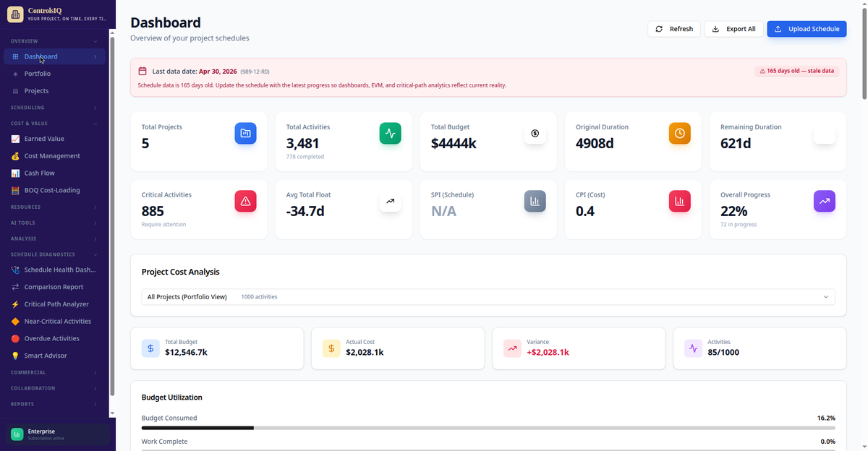868x451 pixels.
Task: Open Earned Value in sidebar
Action: (54, 139)
